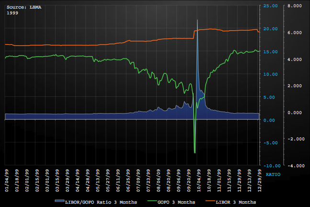Select the 01/04/99 date on the x-axis
Viewport: 310px width, 207px height.
click(x=6, y=180)
